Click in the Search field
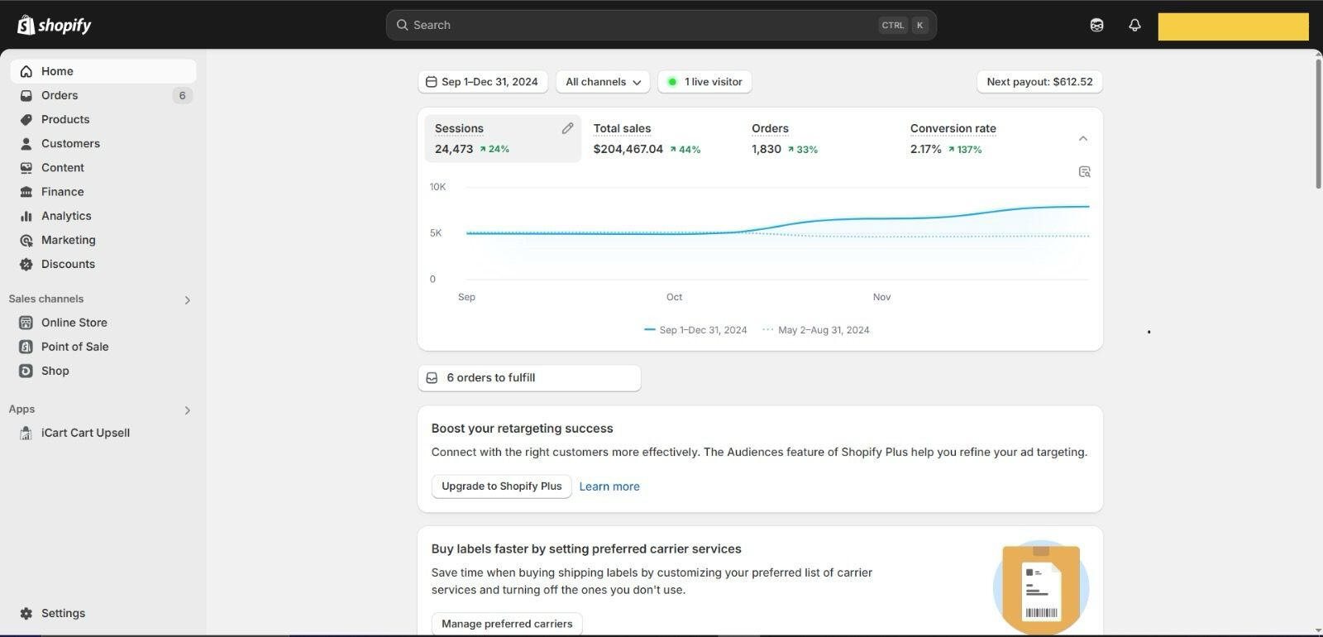This screenshot has height=637, width=1323. pyautogui.click(x=645, y=25)
